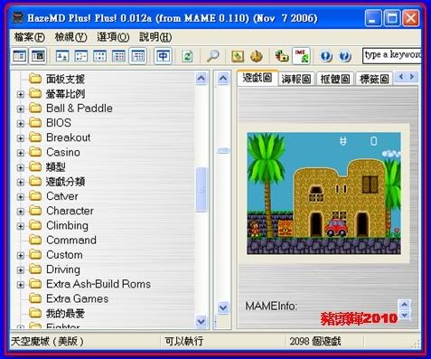Image resolution: width=431 pixels, height=359 pixels.
Task: Toggle the screenshot picture area toolbar icon
Action: pyautogui.click(x=38, y=56)
